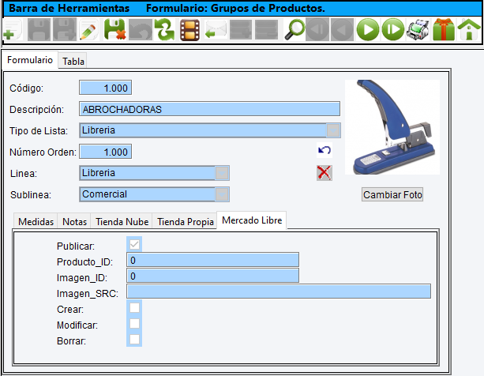This screenshot has height=376, width=484.
Task: Click the green refresh arrows icon
Action: tap(164, 30)
